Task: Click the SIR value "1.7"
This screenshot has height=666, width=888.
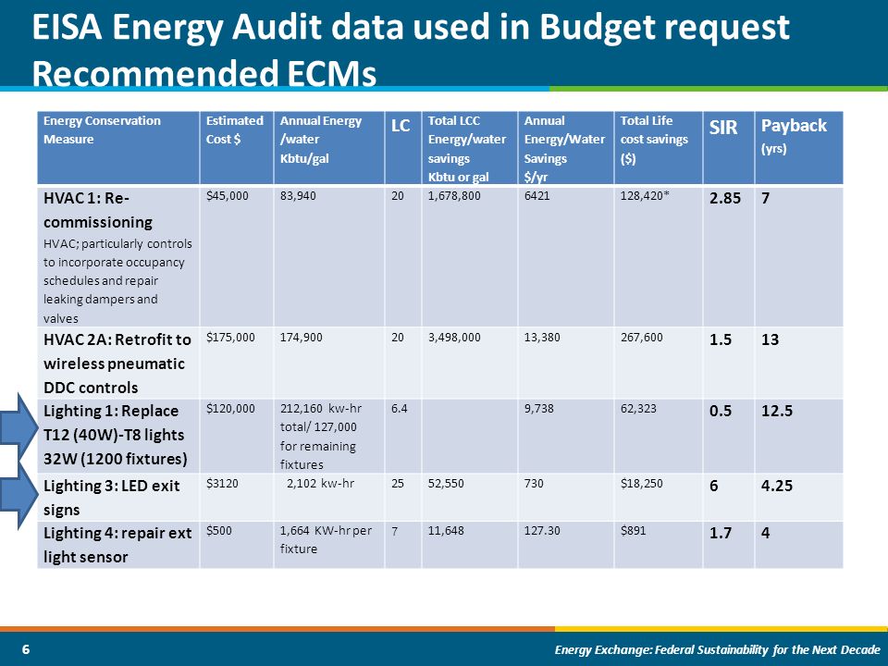Action: [x=721, y=533]
